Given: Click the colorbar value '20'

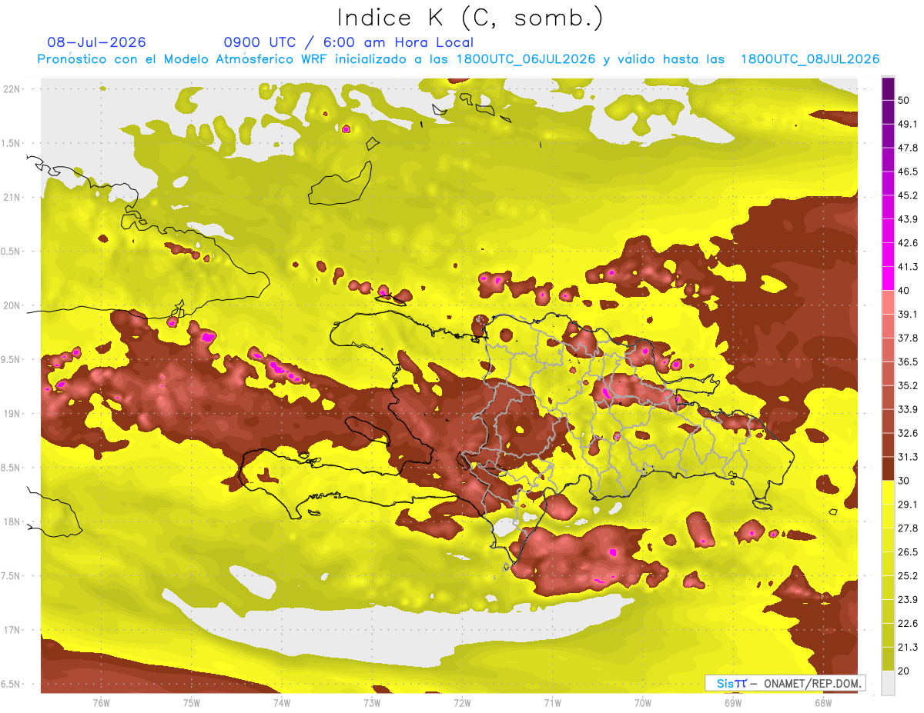Looking at the screenshot, I should click(x=905, y=670).
